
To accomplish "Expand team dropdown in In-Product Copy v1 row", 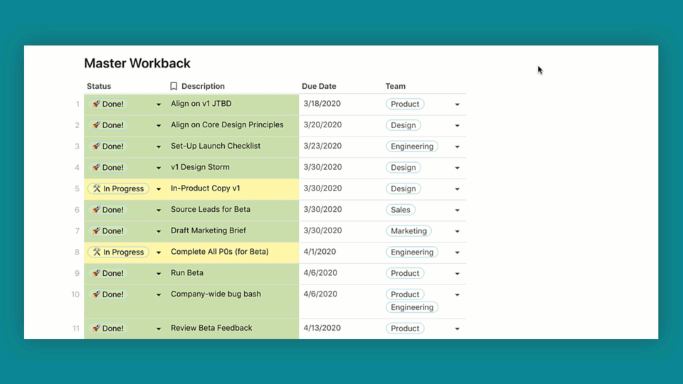I will (x=457, y=189).
